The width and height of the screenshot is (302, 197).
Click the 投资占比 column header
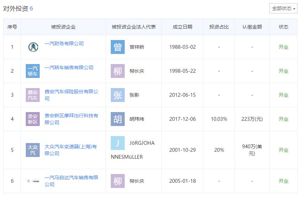pyautogui.click(x=219, y=27)
